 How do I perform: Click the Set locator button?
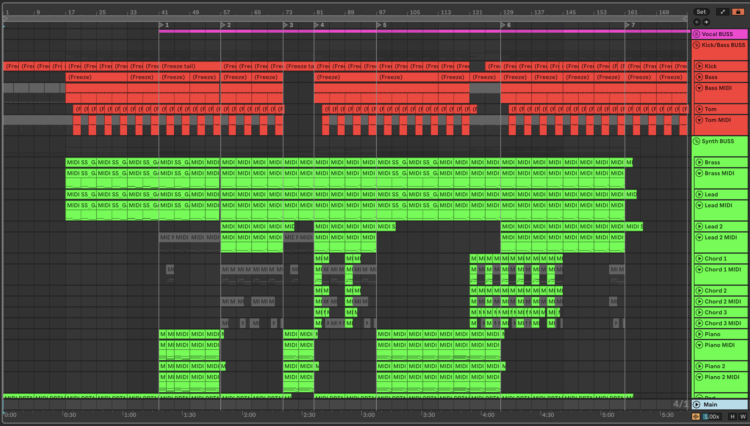point(701,12)
